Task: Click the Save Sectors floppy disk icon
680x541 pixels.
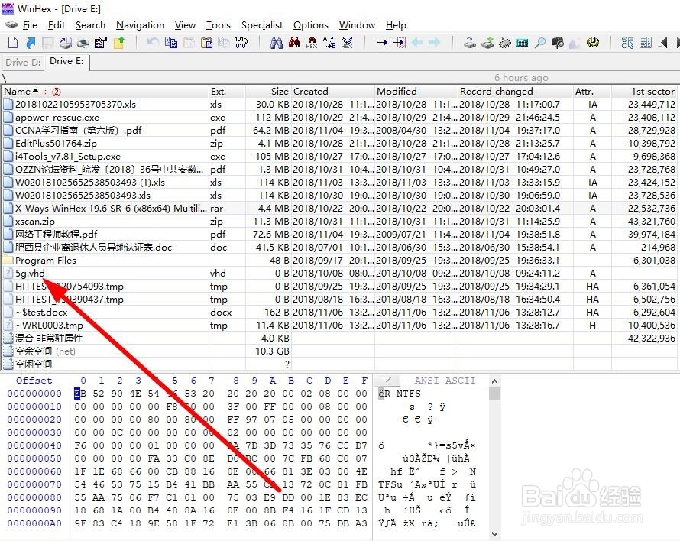Action: coord(47,43)
